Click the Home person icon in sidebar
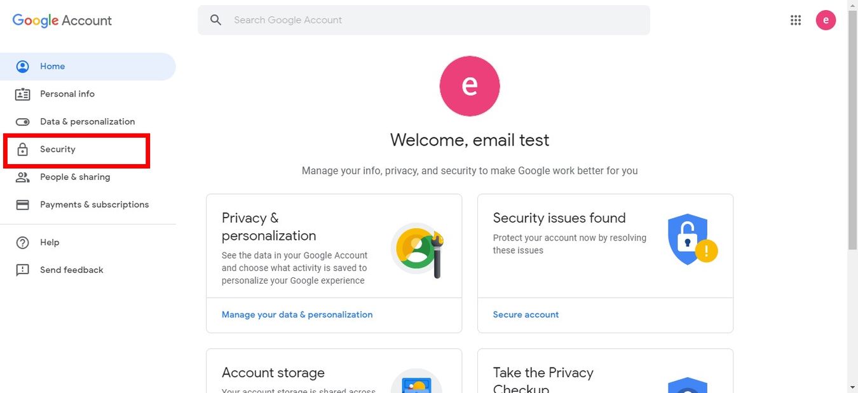Image resolution: width=858 pixels, height=393 pixels. tap(23, 66)
